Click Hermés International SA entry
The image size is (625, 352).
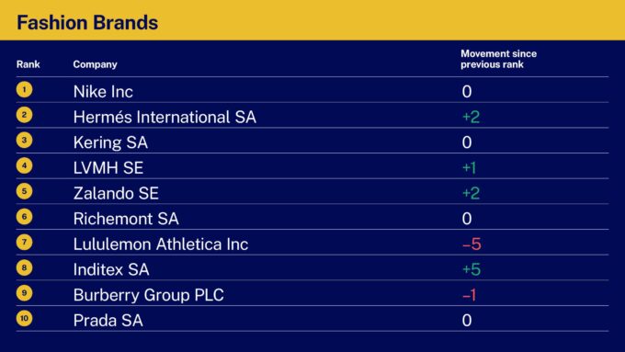(x=165, y=118)
